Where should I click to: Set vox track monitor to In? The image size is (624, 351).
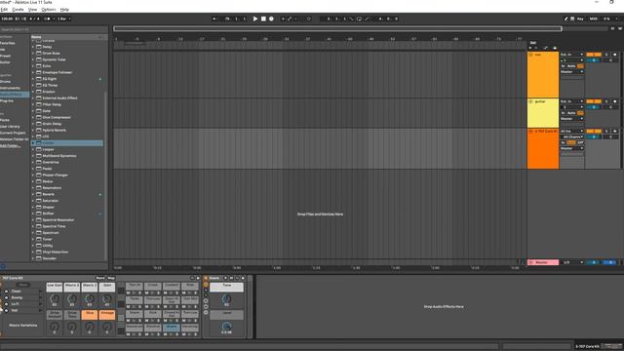(564, 66)
